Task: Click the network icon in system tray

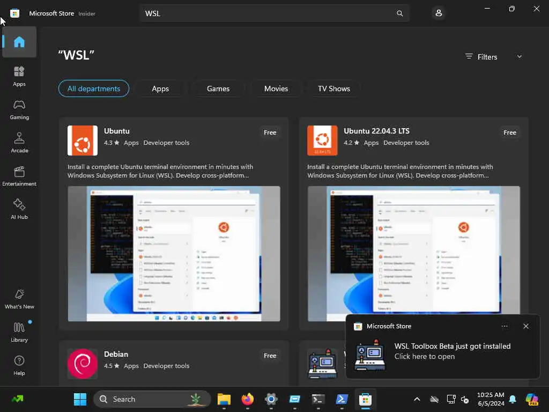Action: pyautogui.click(x=451, y=399)
